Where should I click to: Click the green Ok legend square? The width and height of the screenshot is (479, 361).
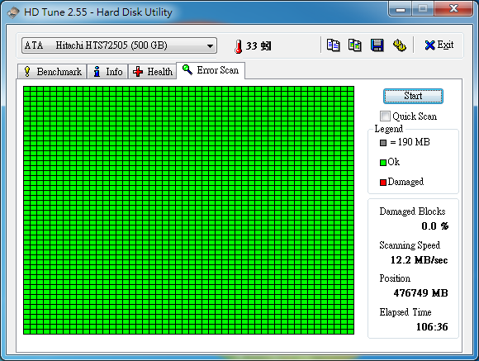[382, 163]
